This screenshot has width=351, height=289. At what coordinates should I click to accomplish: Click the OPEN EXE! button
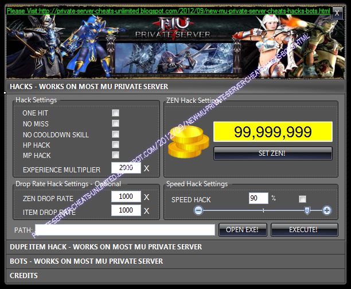243,230
